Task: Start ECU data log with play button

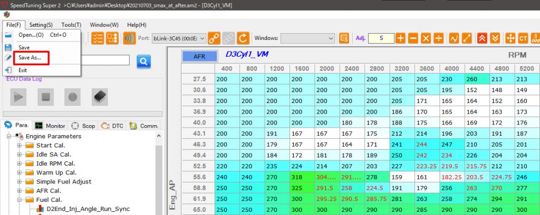Action: pyautogui.click(x=18, y=97)
